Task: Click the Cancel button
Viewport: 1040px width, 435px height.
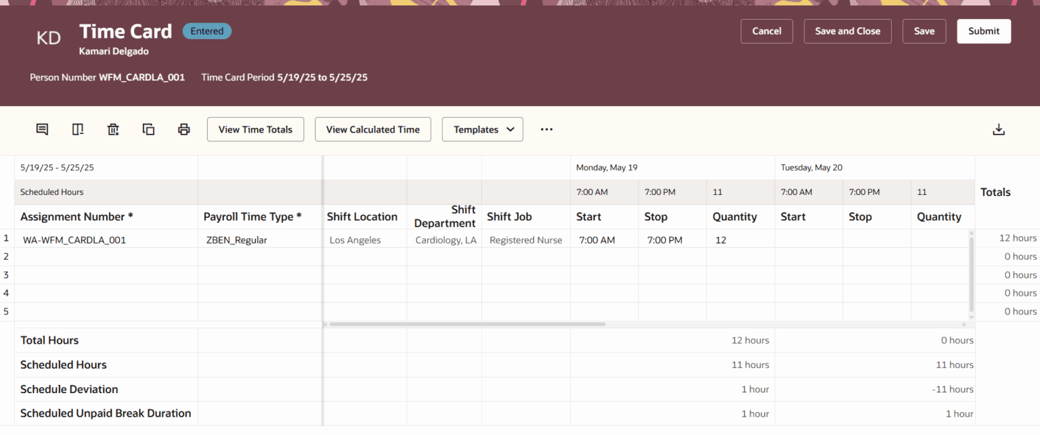Action: coord(766,31)
